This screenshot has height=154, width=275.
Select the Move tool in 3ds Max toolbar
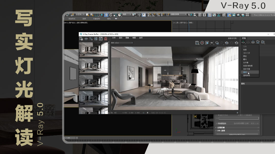[106, 15]
